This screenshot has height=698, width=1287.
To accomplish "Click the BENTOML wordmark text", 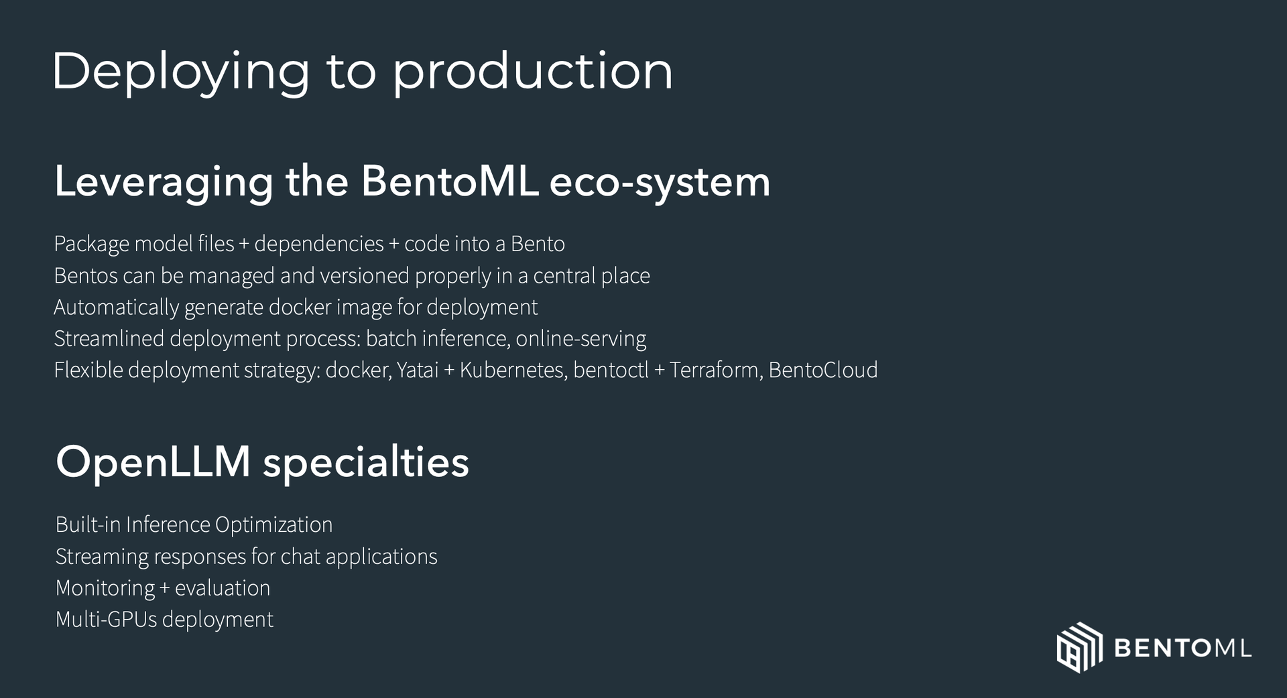I will [1182, 648].
